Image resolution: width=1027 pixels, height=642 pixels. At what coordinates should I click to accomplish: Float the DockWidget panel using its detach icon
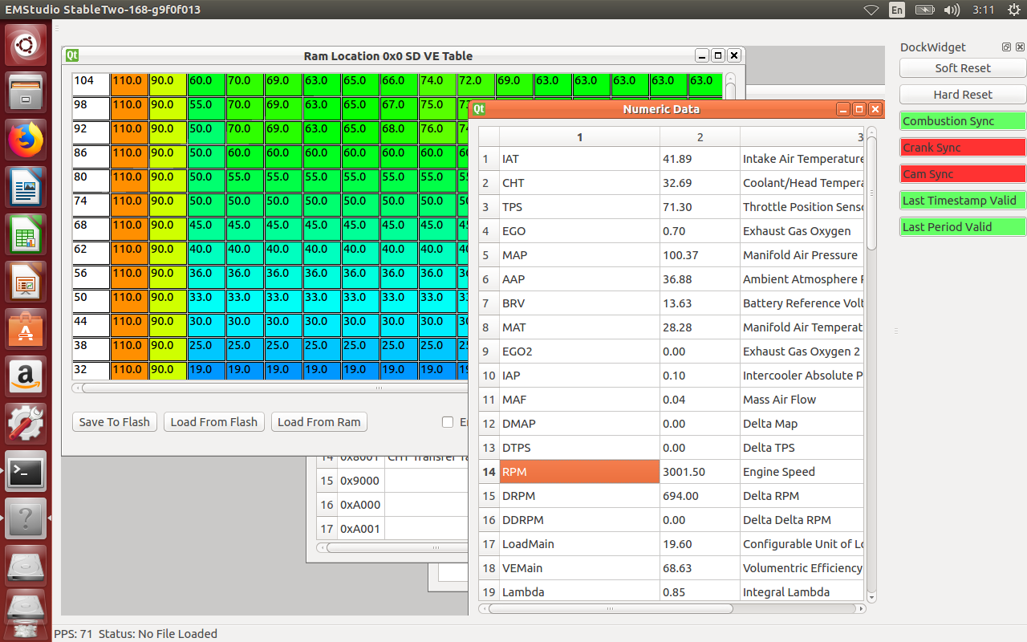click(1006, 47)
